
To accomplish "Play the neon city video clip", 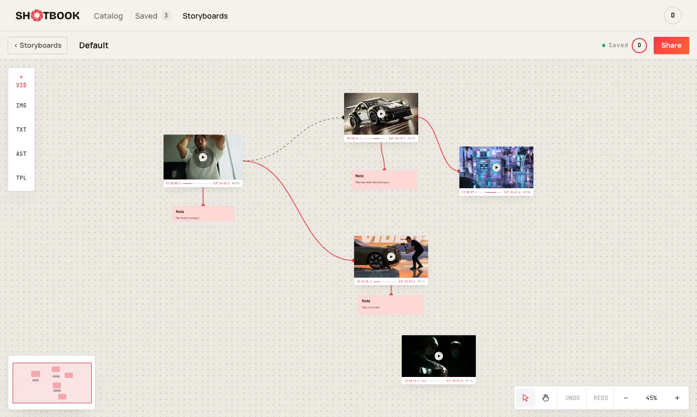I will 496,167.
